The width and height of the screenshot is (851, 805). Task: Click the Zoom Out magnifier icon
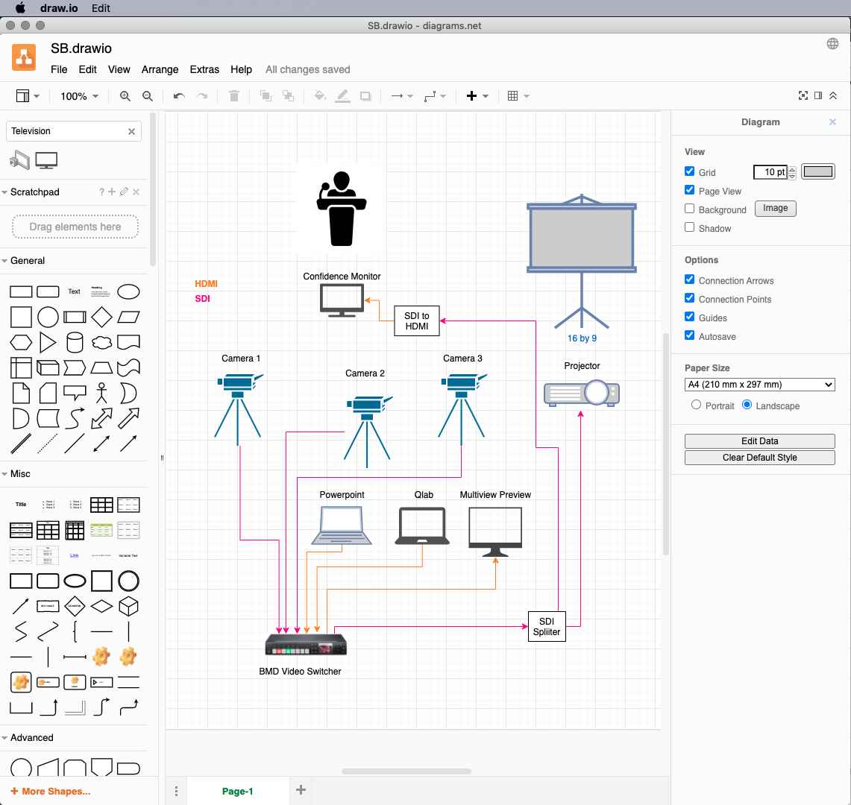pos(148,96)
